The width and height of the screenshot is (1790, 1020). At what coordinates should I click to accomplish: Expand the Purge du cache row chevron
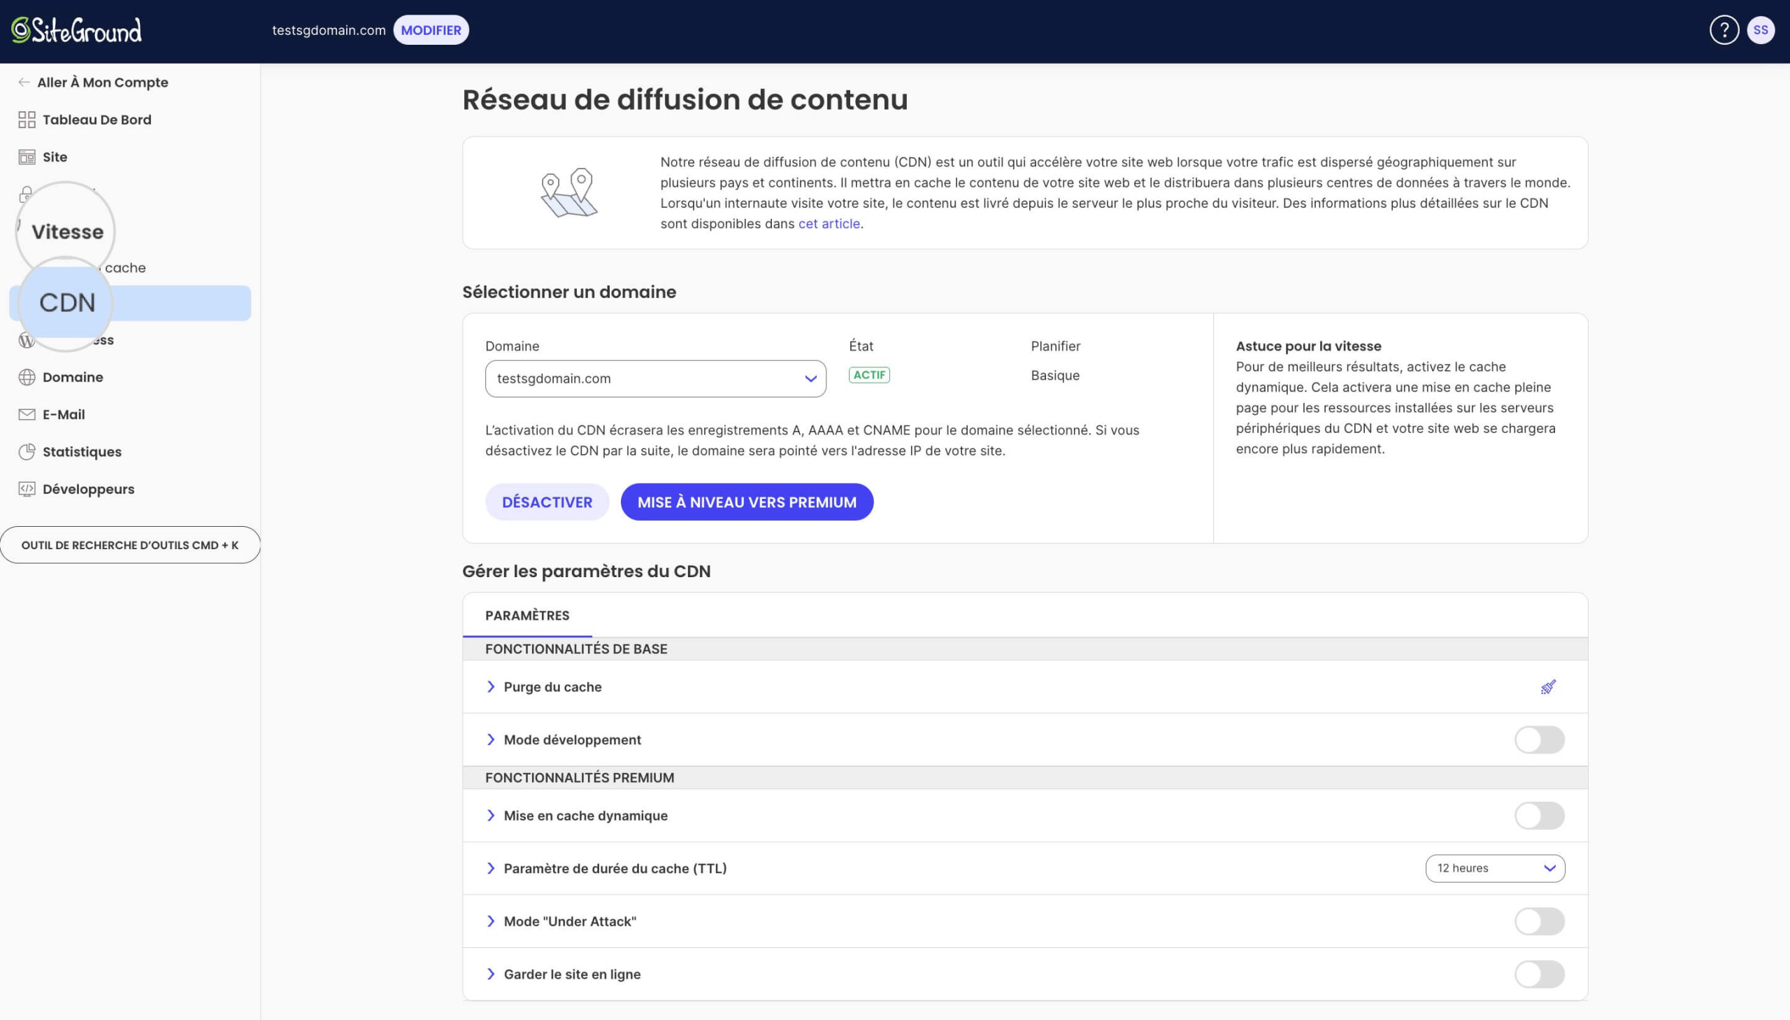pyautogui.click(x=491, y=686)
